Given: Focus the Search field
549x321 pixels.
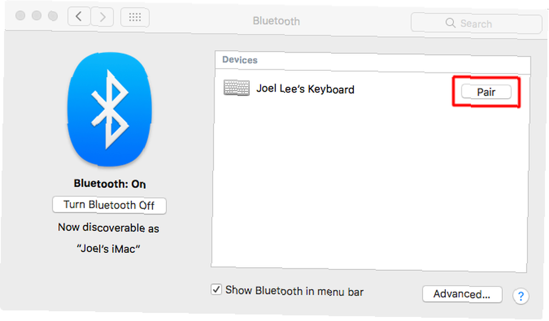Looking at the screenshot, I should 477,24.
